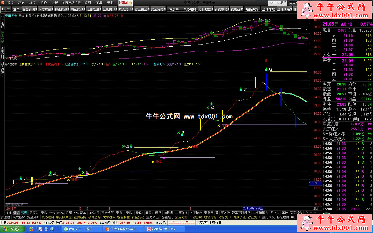Screen dimensions: 373x233
Task: Click the 逃 sell signal marker at chart peak
Action: click(x=270, y=70)
